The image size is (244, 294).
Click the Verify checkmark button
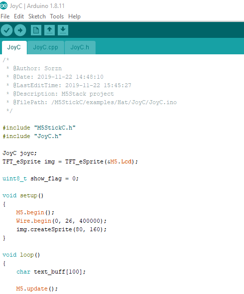click(7, 30)
